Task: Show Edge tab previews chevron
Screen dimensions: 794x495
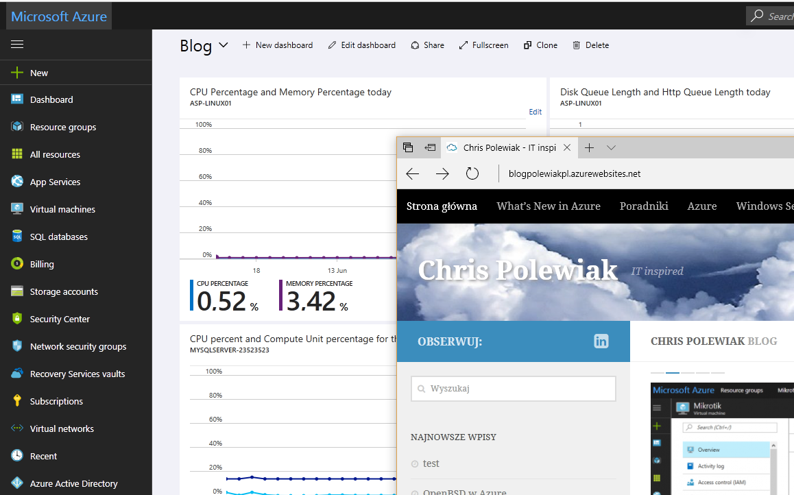Action: pos(611,148)
